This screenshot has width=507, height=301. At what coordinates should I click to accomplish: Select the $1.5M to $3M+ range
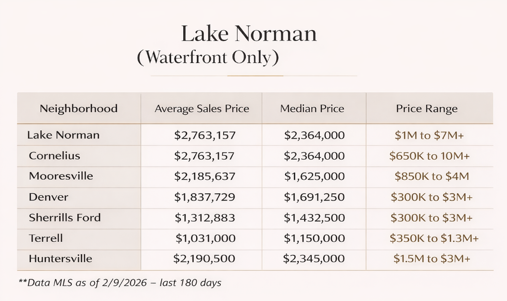431,259
